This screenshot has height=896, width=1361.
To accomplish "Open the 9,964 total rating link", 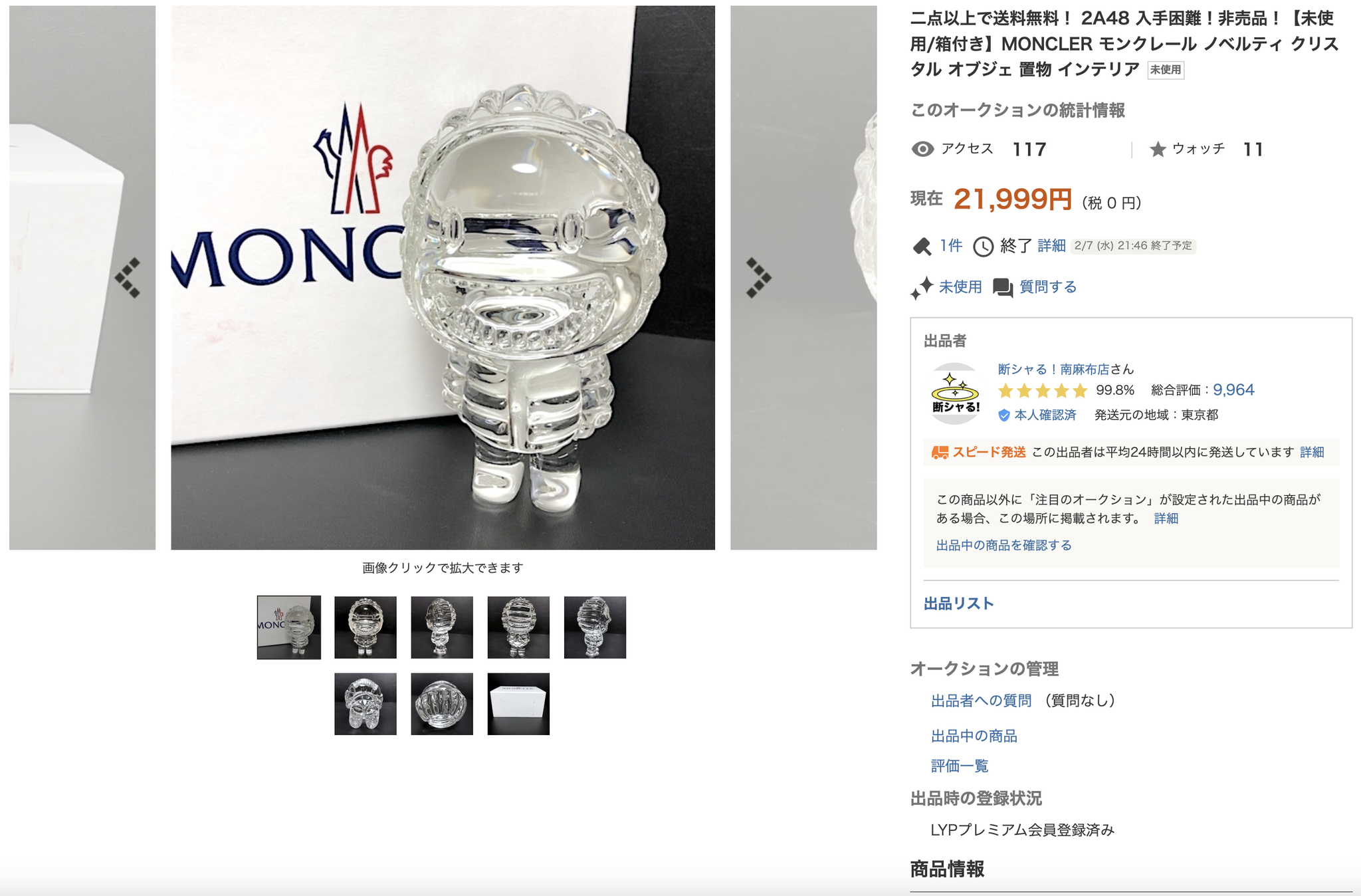I will (1233, 390).
